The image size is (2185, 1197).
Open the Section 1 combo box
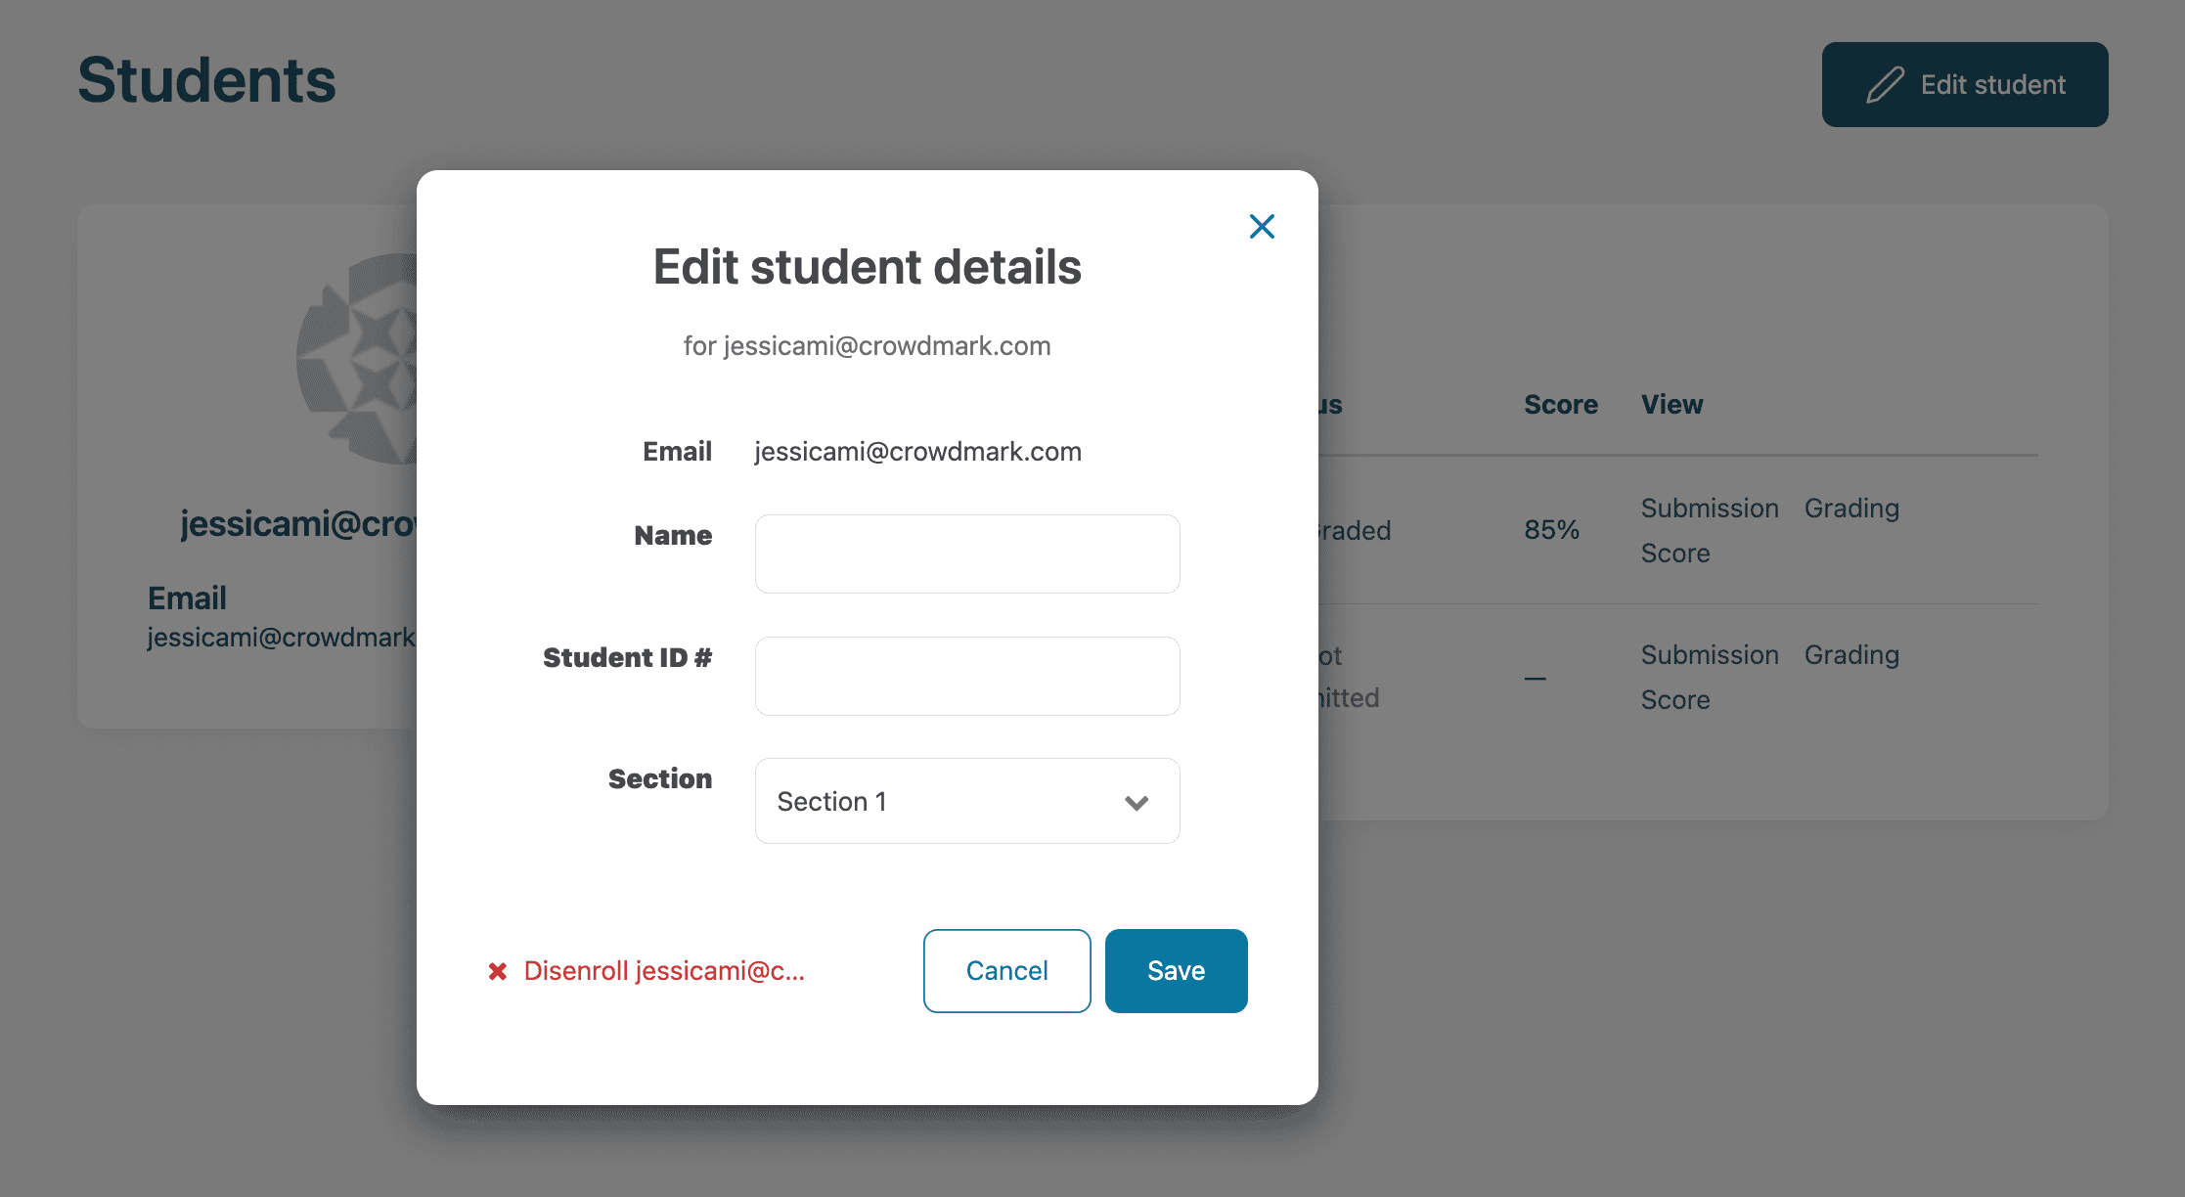pos(966,802)
